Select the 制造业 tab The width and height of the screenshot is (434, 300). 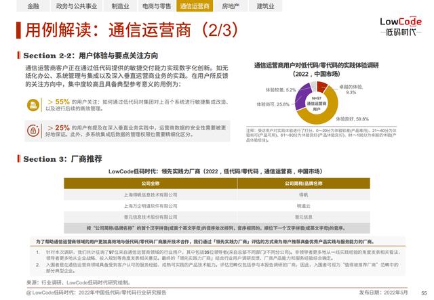click(120, 6)
